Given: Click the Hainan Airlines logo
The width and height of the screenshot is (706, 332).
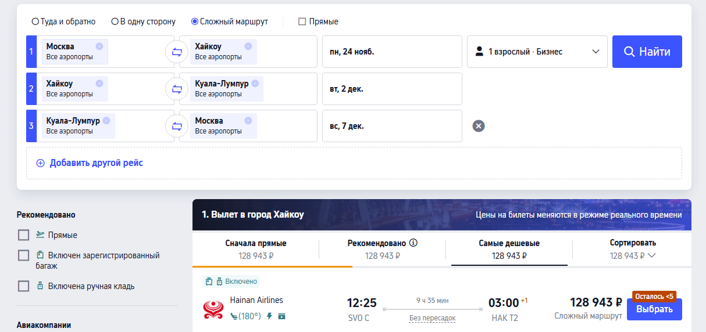Looking at the screenshot, I should (213, 309).
